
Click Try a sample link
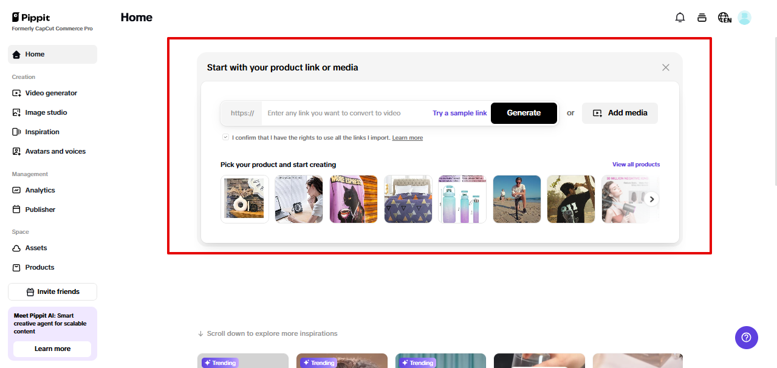(459, 113)
